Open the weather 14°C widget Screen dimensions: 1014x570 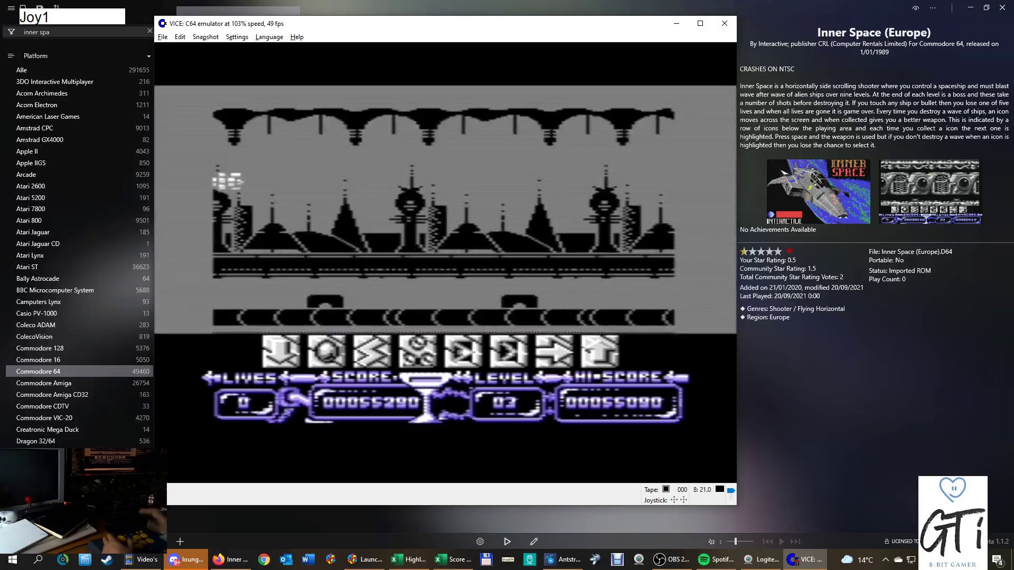pyautogui.click(x=857, y=559)
